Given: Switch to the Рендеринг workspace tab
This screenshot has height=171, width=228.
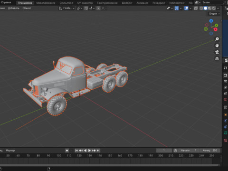Looking at the screenshot, I should click(x=159, y=3).
